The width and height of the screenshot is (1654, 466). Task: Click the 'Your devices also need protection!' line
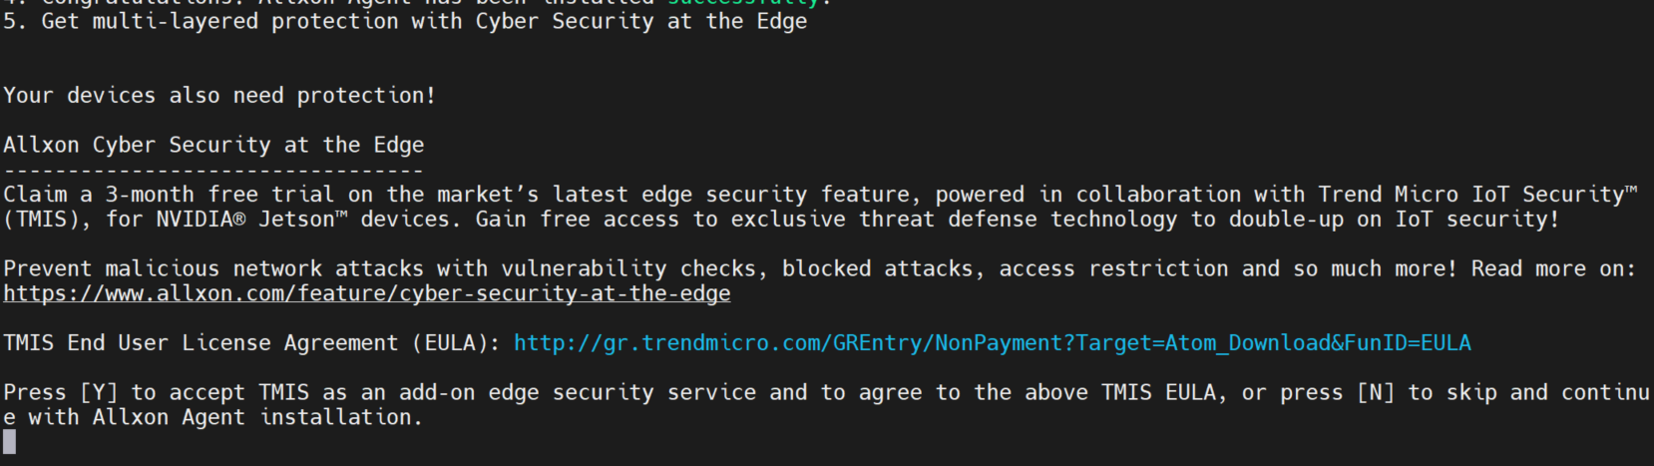pos(219,96)
